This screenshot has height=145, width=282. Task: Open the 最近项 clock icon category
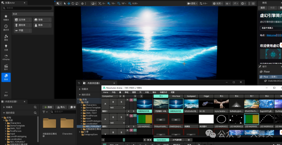[6, 27]
